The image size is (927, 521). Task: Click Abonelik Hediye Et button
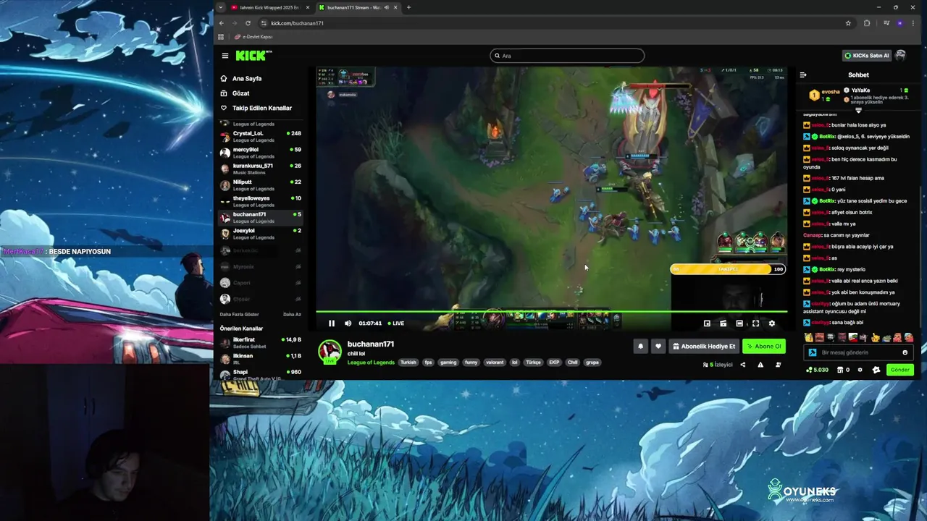704,347
